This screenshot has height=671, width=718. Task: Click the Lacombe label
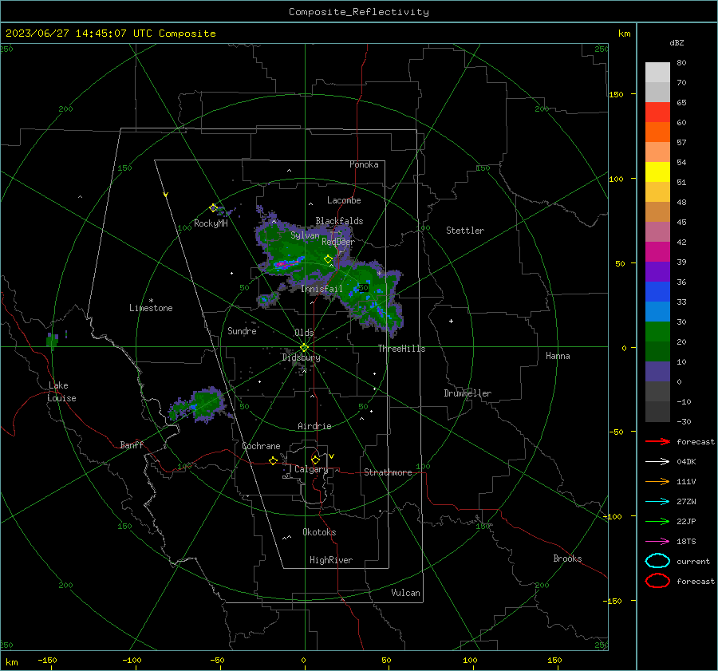pyautogui.click(x=344, y=200)
